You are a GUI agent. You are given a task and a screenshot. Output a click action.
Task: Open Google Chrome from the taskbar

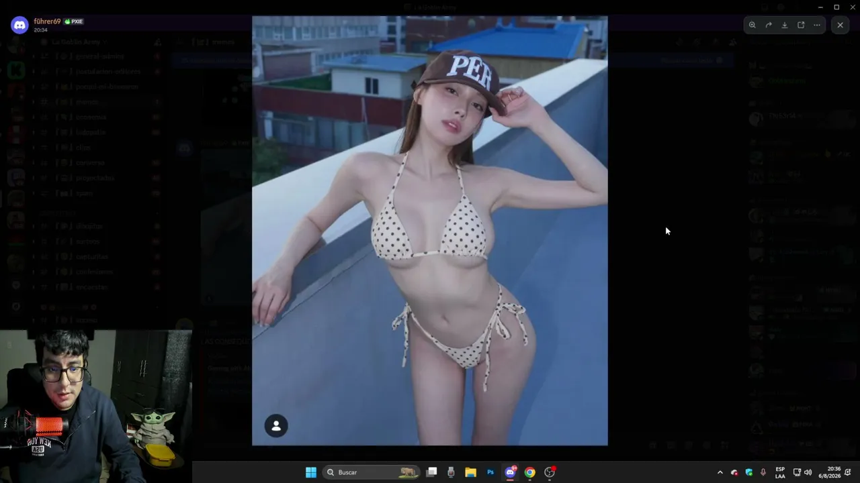[530, 472]
